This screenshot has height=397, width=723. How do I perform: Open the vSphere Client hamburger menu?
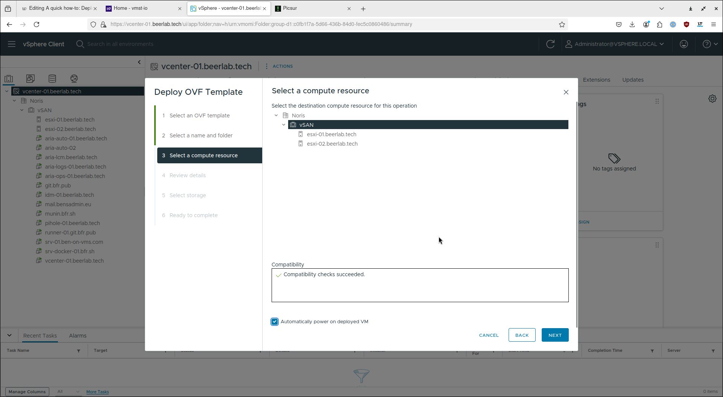click(12, 44)
